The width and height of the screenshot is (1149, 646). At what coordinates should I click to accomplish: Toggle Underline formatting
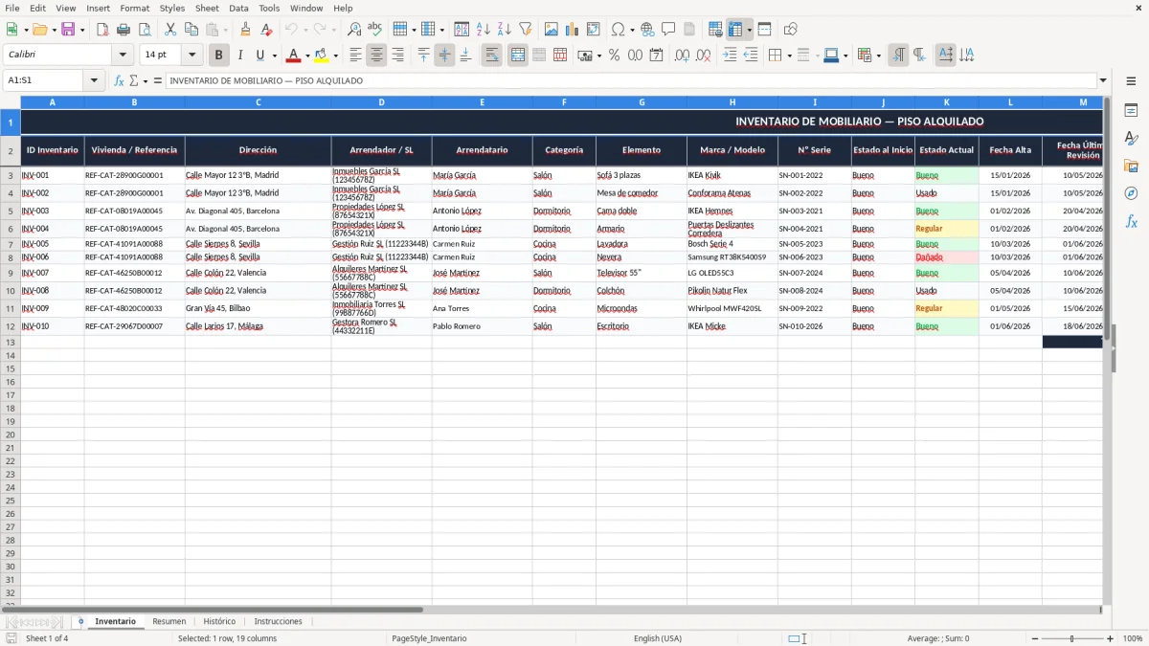pyautogui.click(x=259, y=56)
